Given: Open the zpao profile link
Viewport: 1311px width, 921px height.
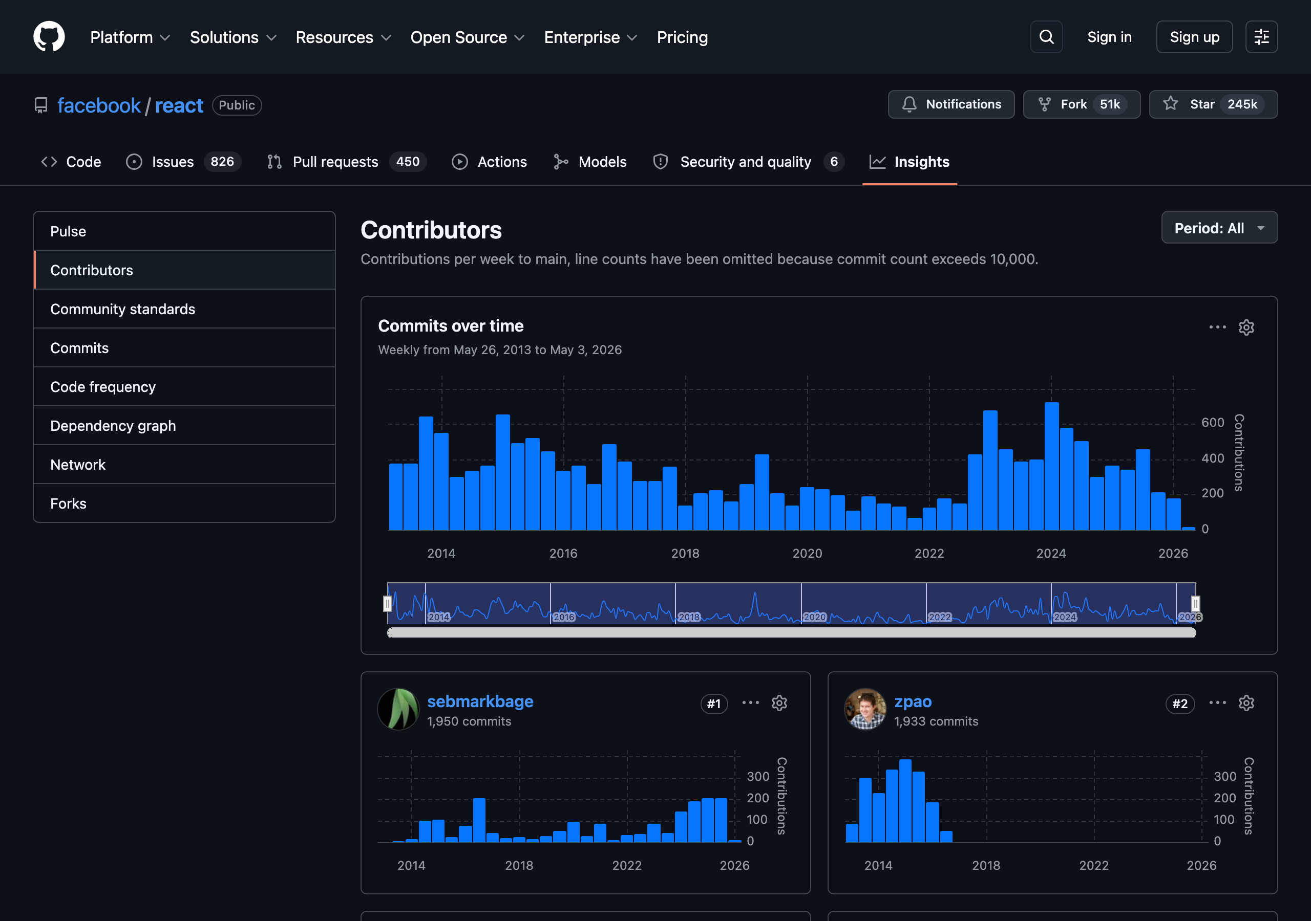Looking at the screenshot, I should 913,701.
